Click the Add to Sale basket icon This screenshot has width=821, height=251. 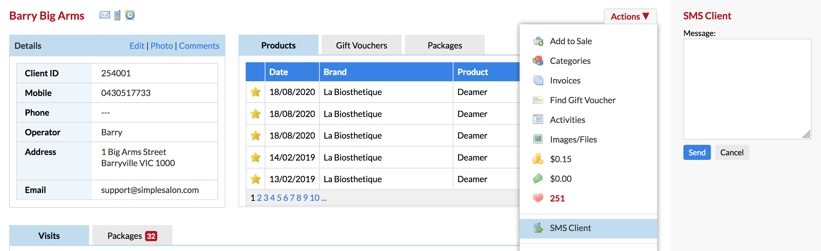(538, 41)
